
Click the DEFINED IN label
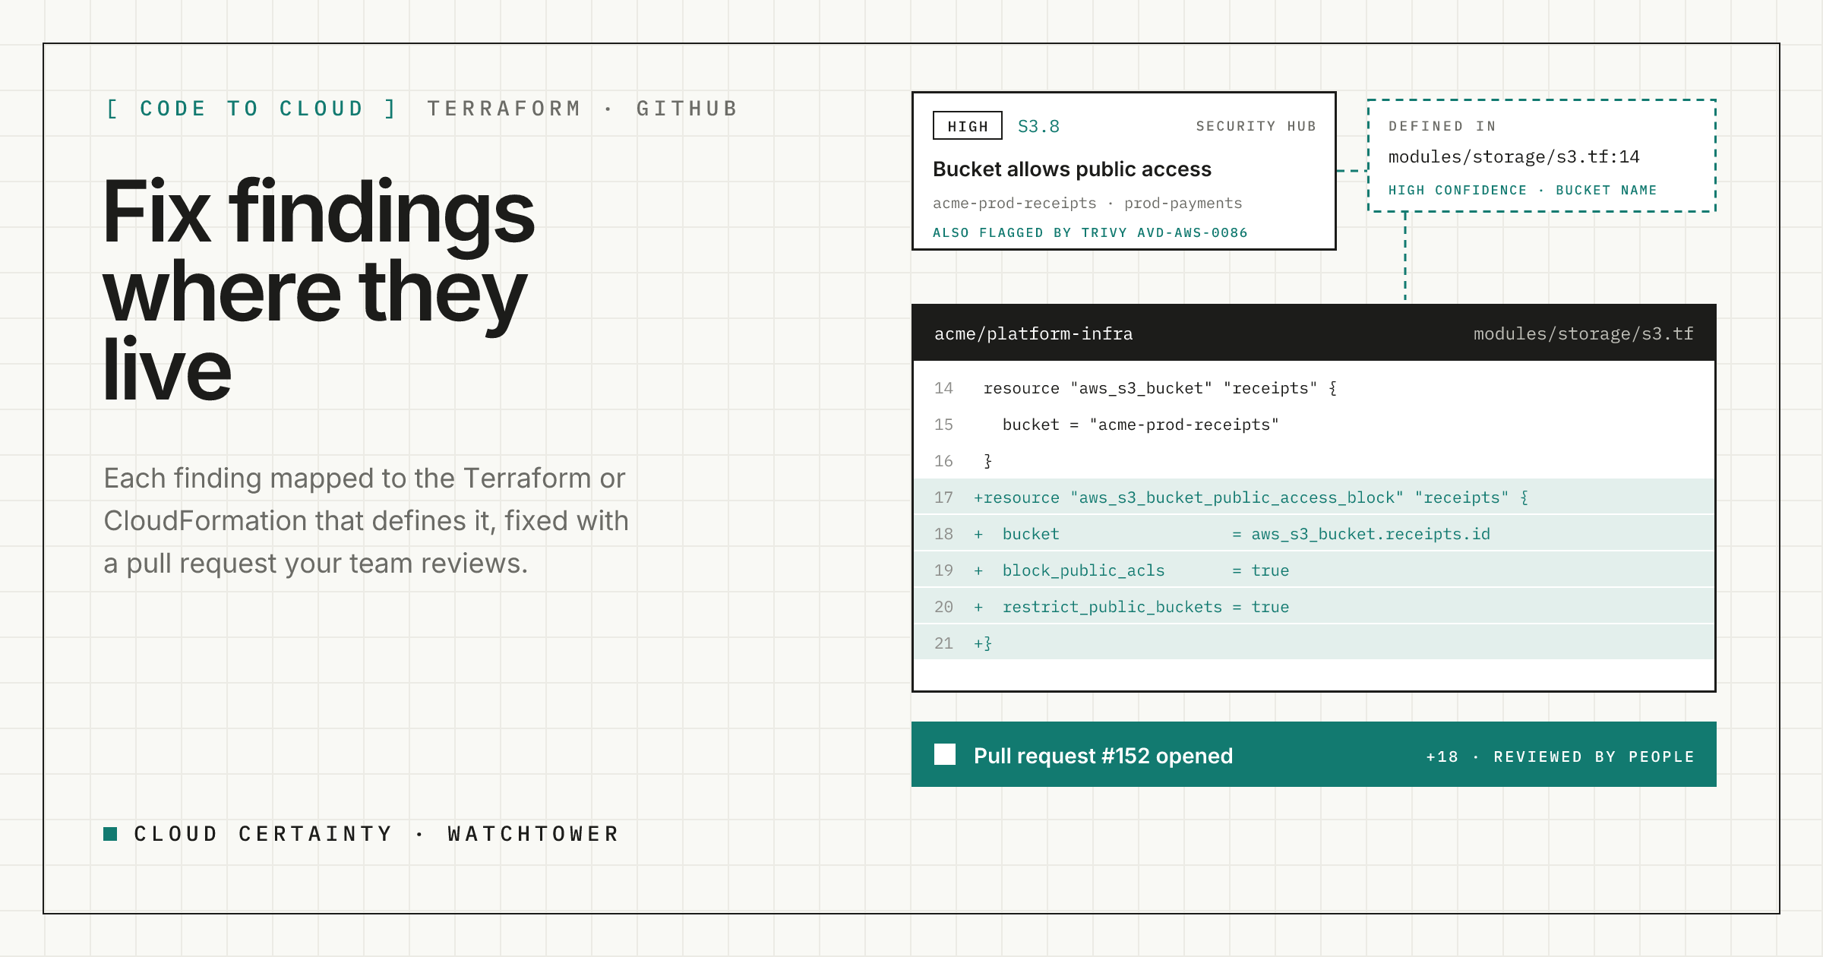click(1442, 126)
